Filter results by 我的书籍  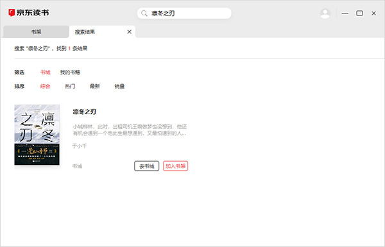click(70, 72)
